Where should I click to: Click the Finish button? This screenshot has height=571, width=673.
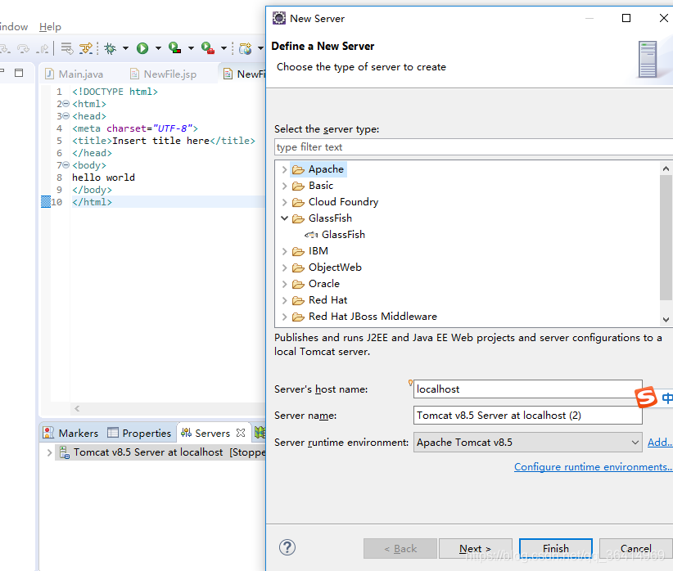555,548
